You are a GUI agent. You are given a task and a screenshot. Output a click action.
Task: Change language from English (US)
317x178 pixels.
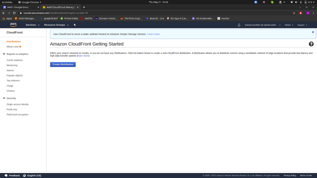click(x=32, y=176)
